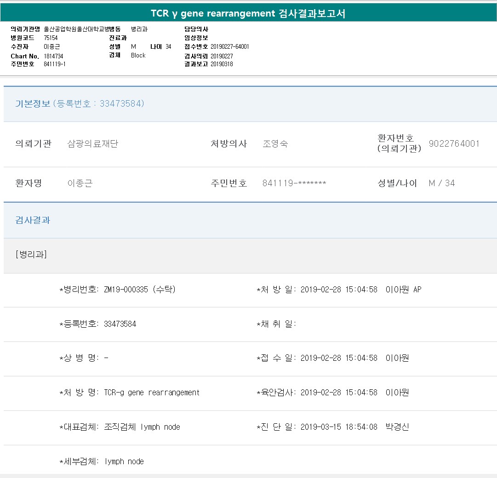This screenshot has height=478, width=497.
Task: Click the 성별/나이 value M / 34
Action: pos(441,183)
